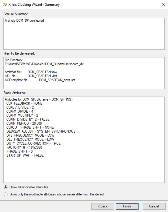
Task: Click the DCM_SPARTAN_arwz.ucf template entry
Action: click(57, 80)
